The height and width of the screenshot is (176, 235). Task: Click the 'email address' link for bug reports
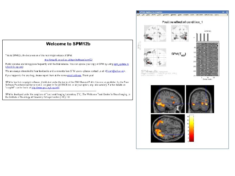74,75
